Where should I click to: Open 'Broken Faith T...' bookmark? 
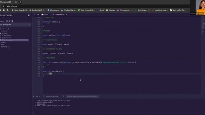37,10
